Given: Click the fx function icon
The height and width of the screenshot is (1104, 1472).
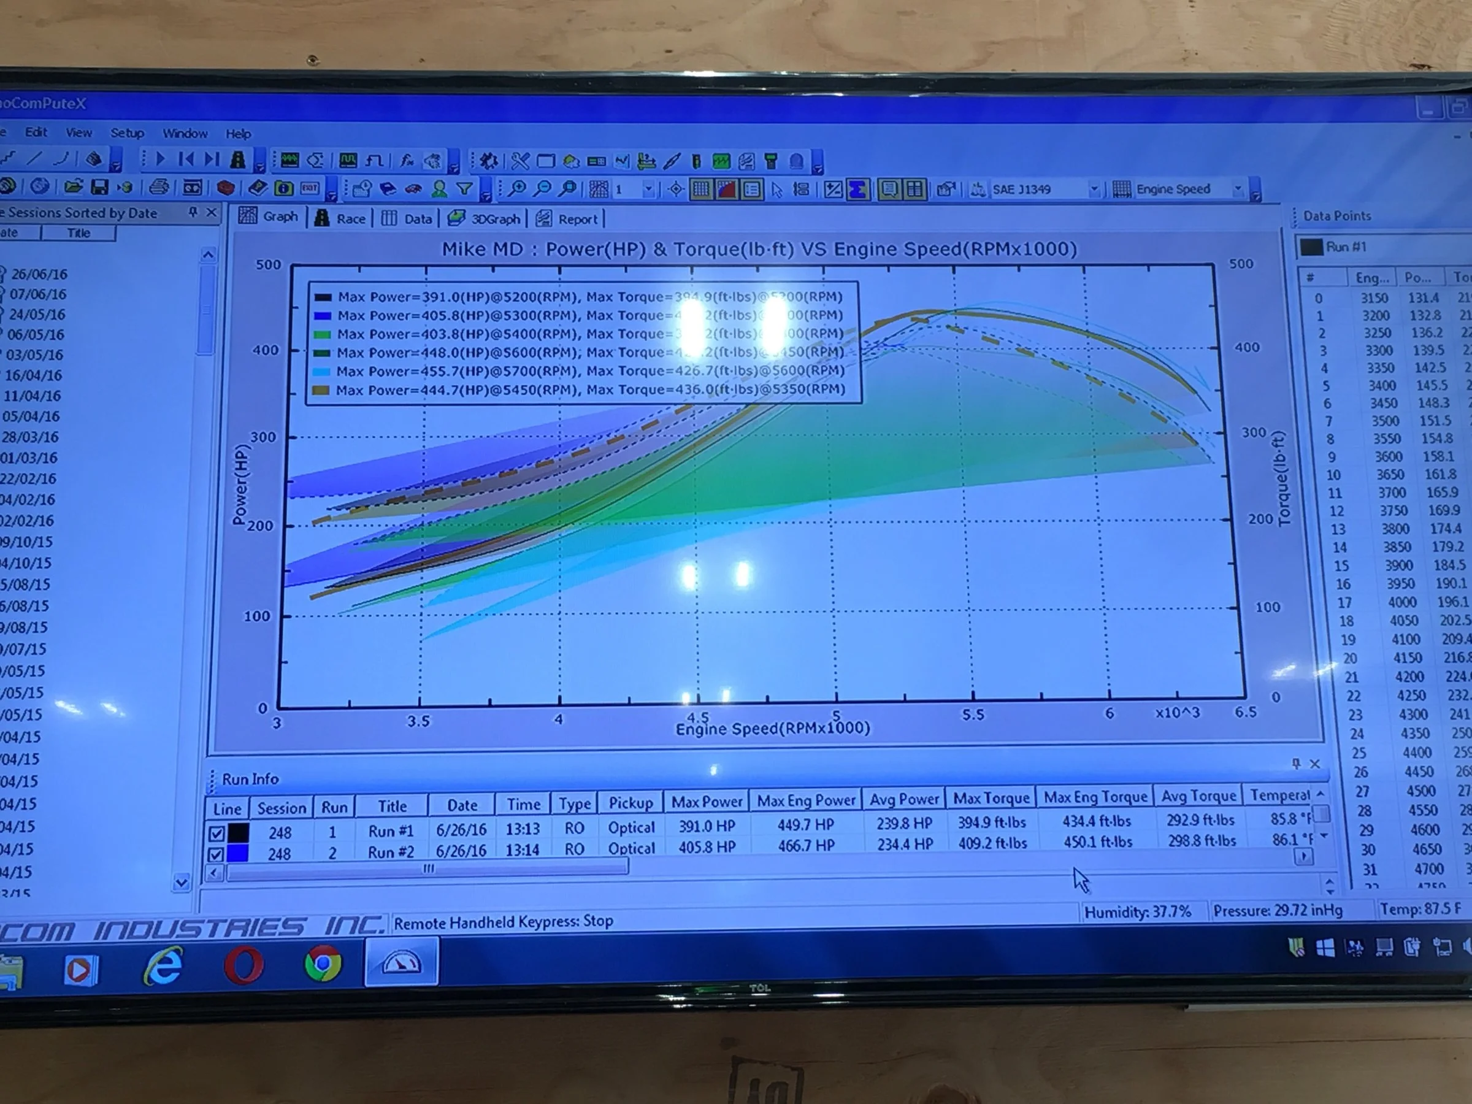Looking at the screenshot, I should point(407,160).
